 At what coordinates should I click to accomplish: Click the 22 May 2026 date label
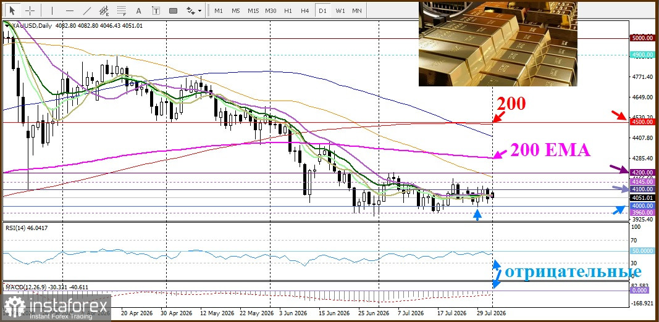(x=258, y=313)
